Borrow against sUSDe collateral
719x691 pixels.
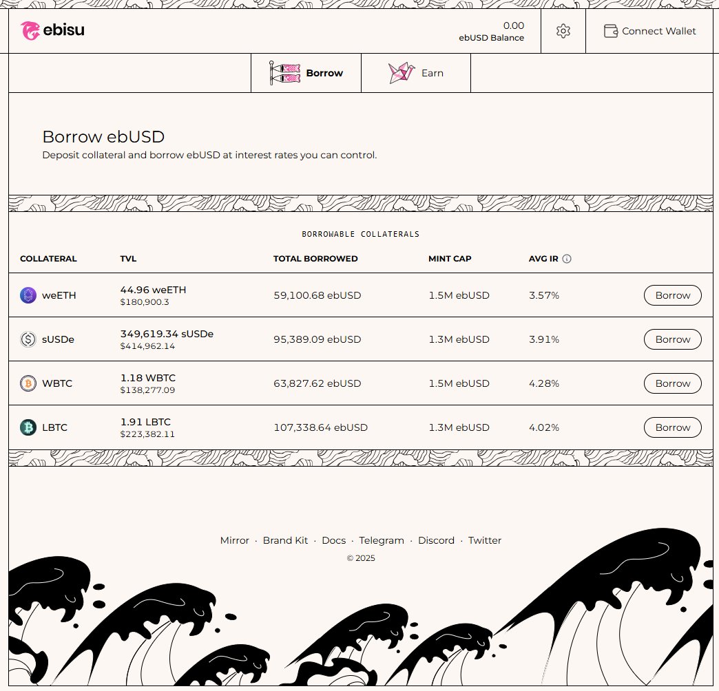(673, 339)
